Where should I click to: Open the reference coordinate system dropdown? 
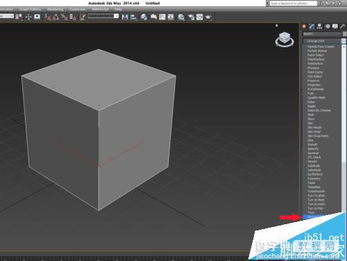click(7, 16)
